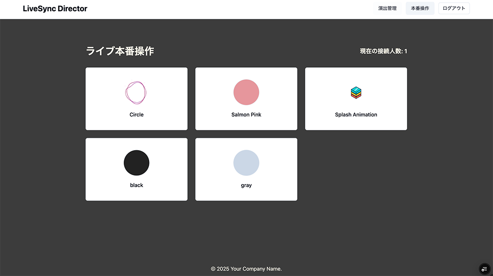Click the Splash Animation stacked layers icon
Screen dimensions: 493x276
[356, 92]
